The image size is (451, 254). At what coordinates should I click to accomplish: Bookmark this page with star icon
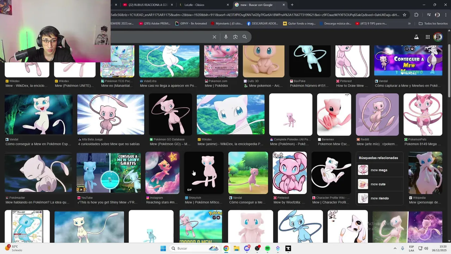pyautogui.click(x=404, y=15)
